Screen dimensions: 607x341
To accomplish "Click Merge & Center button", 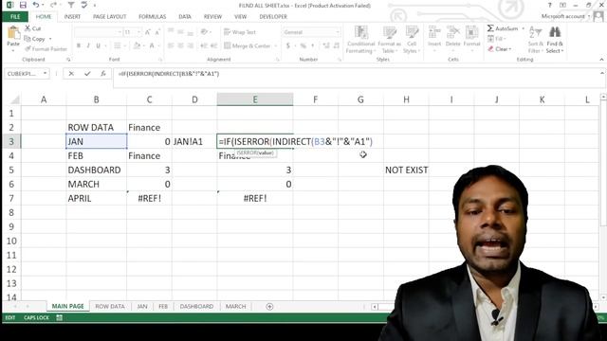I will pyautogui.click(x=248, y=45).
